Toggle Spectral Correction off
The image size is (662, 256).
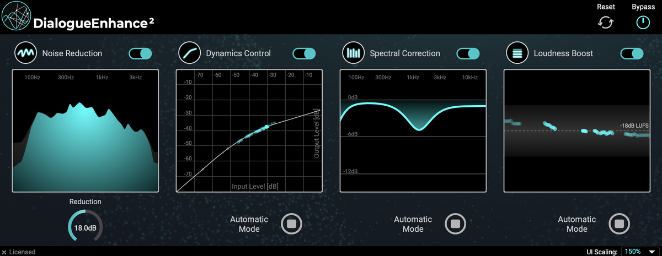pos(468,53)
